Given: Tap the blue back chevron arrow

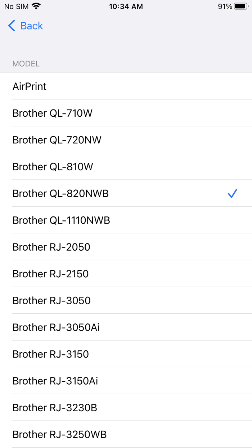Looking at the screenshot, I should (x=11, y=26).
